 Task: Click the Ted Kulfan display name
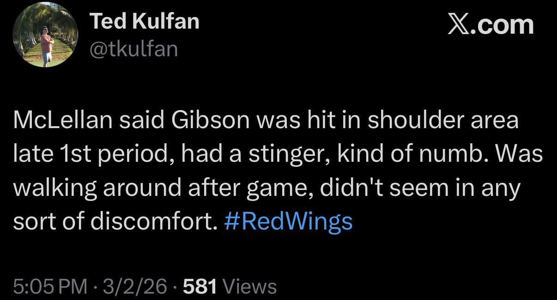point(144,21)
